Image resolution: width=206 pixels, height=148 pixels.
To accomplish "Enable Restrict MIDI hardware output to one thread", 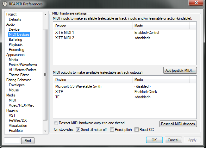I will 56,123.
